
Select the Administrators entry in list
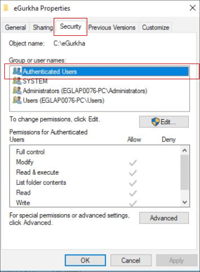coord(85,91)
